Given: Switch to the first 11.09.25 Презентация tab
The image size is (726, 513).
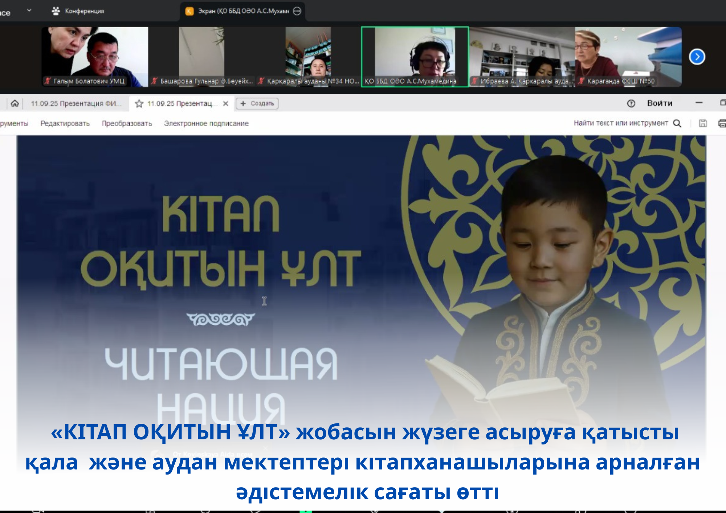Looking at the screenshot, I should 76,104.
